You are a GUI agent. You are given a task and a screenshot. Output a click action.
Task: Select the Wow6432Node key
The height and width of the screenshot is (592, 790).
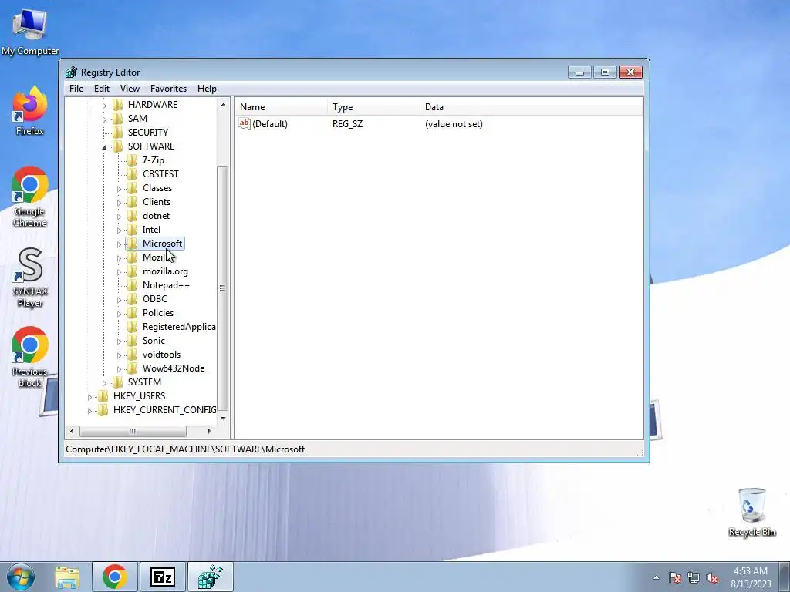(174, 368)
